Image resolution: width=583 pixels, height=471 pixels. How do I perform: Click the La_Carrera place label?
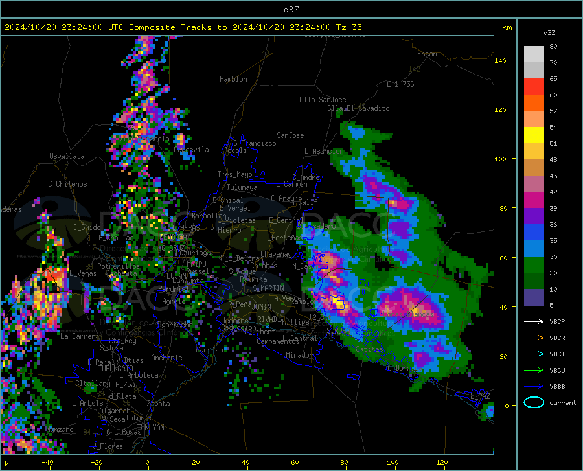coord(80,336)
